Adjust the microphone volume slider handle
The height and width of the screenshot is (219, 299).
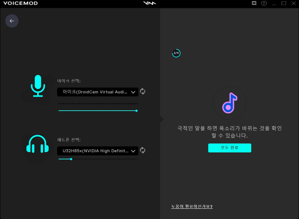click(x=137, y=111)
